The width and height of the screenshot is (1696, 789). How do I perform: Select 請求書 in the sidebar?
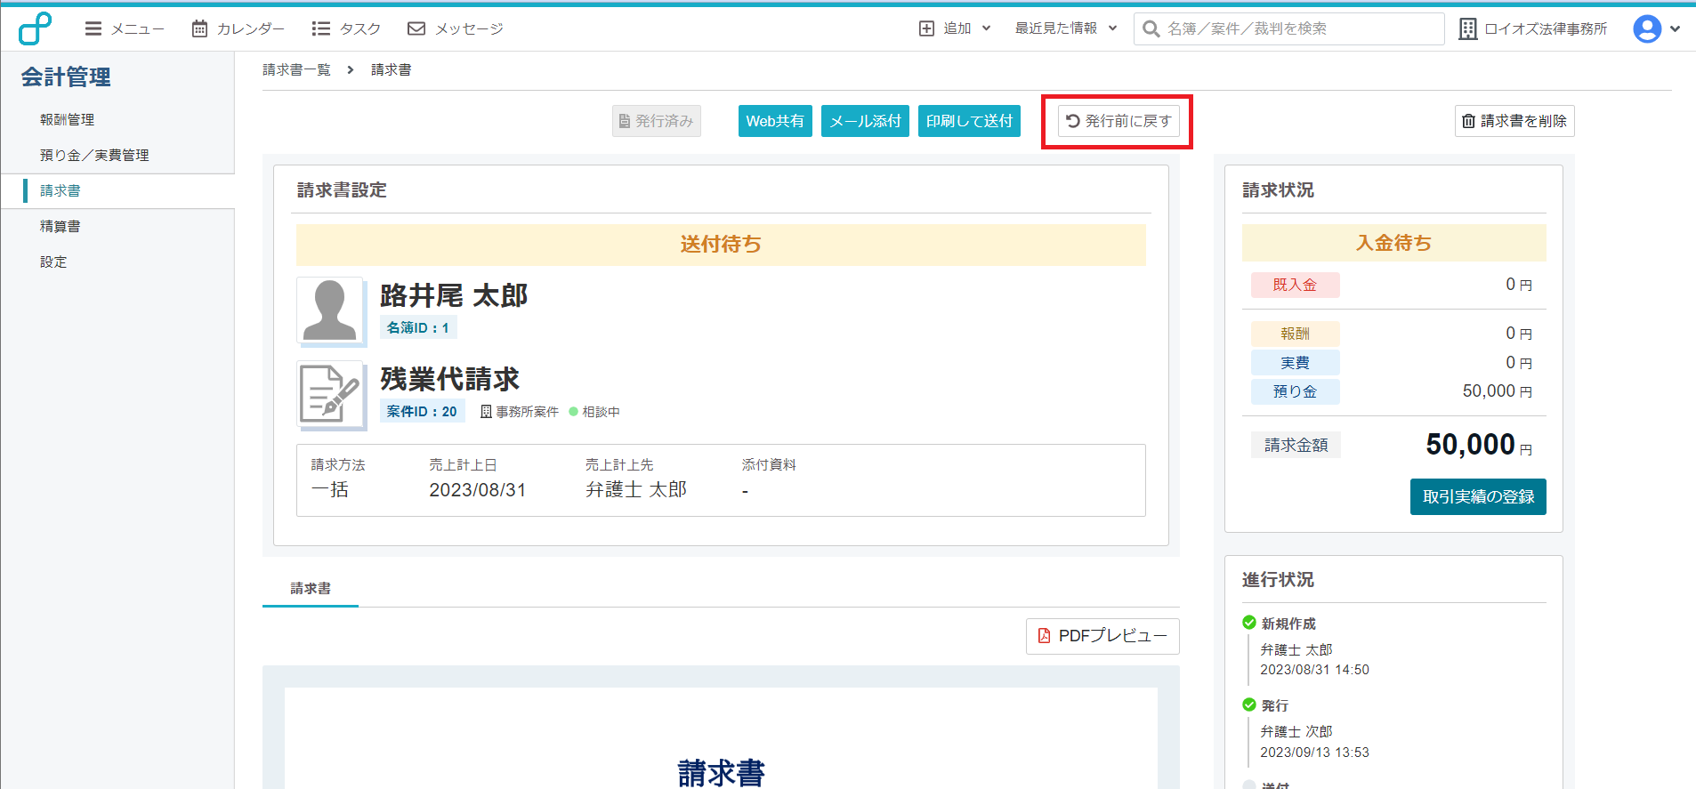60,190
